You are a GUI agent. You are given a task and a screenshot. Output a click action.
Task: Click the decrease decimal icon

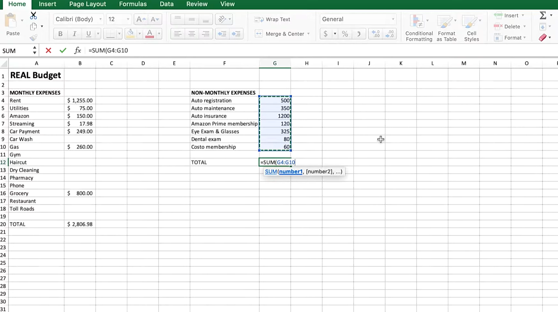coord(390,34)
